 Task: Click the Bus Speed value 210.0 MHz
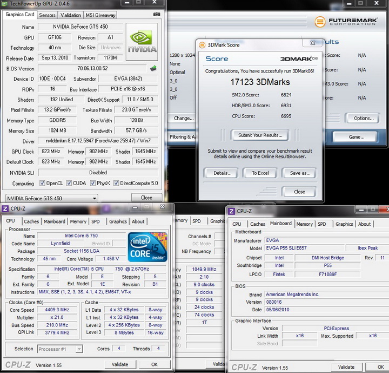click(57, 325)
